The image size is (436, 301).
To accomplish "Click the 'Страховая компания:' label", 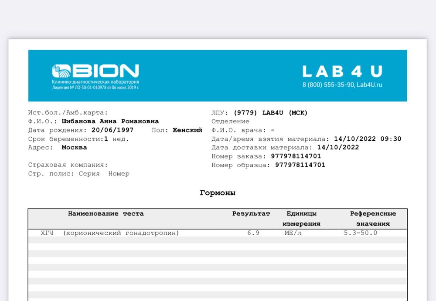I will [68, 165].
